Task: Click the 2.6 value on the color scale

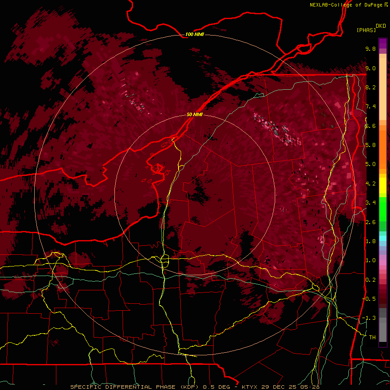Action: tap(370, 222)
